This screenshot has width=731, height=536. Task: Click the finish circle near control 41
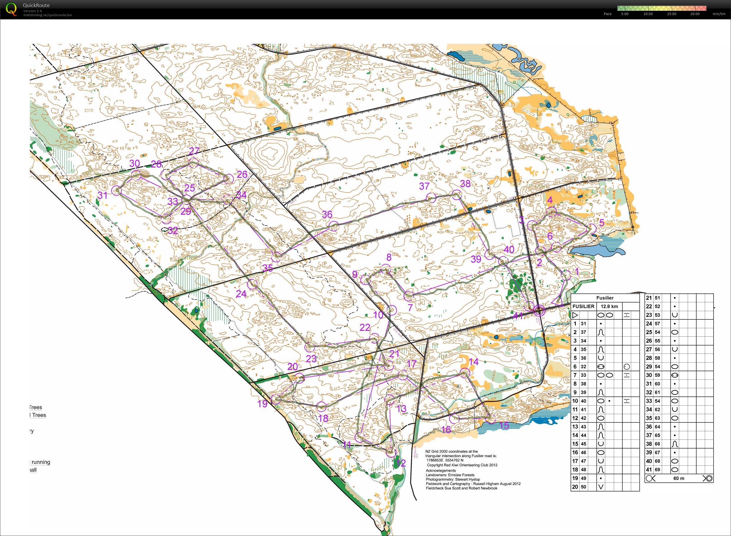point(539,311)
